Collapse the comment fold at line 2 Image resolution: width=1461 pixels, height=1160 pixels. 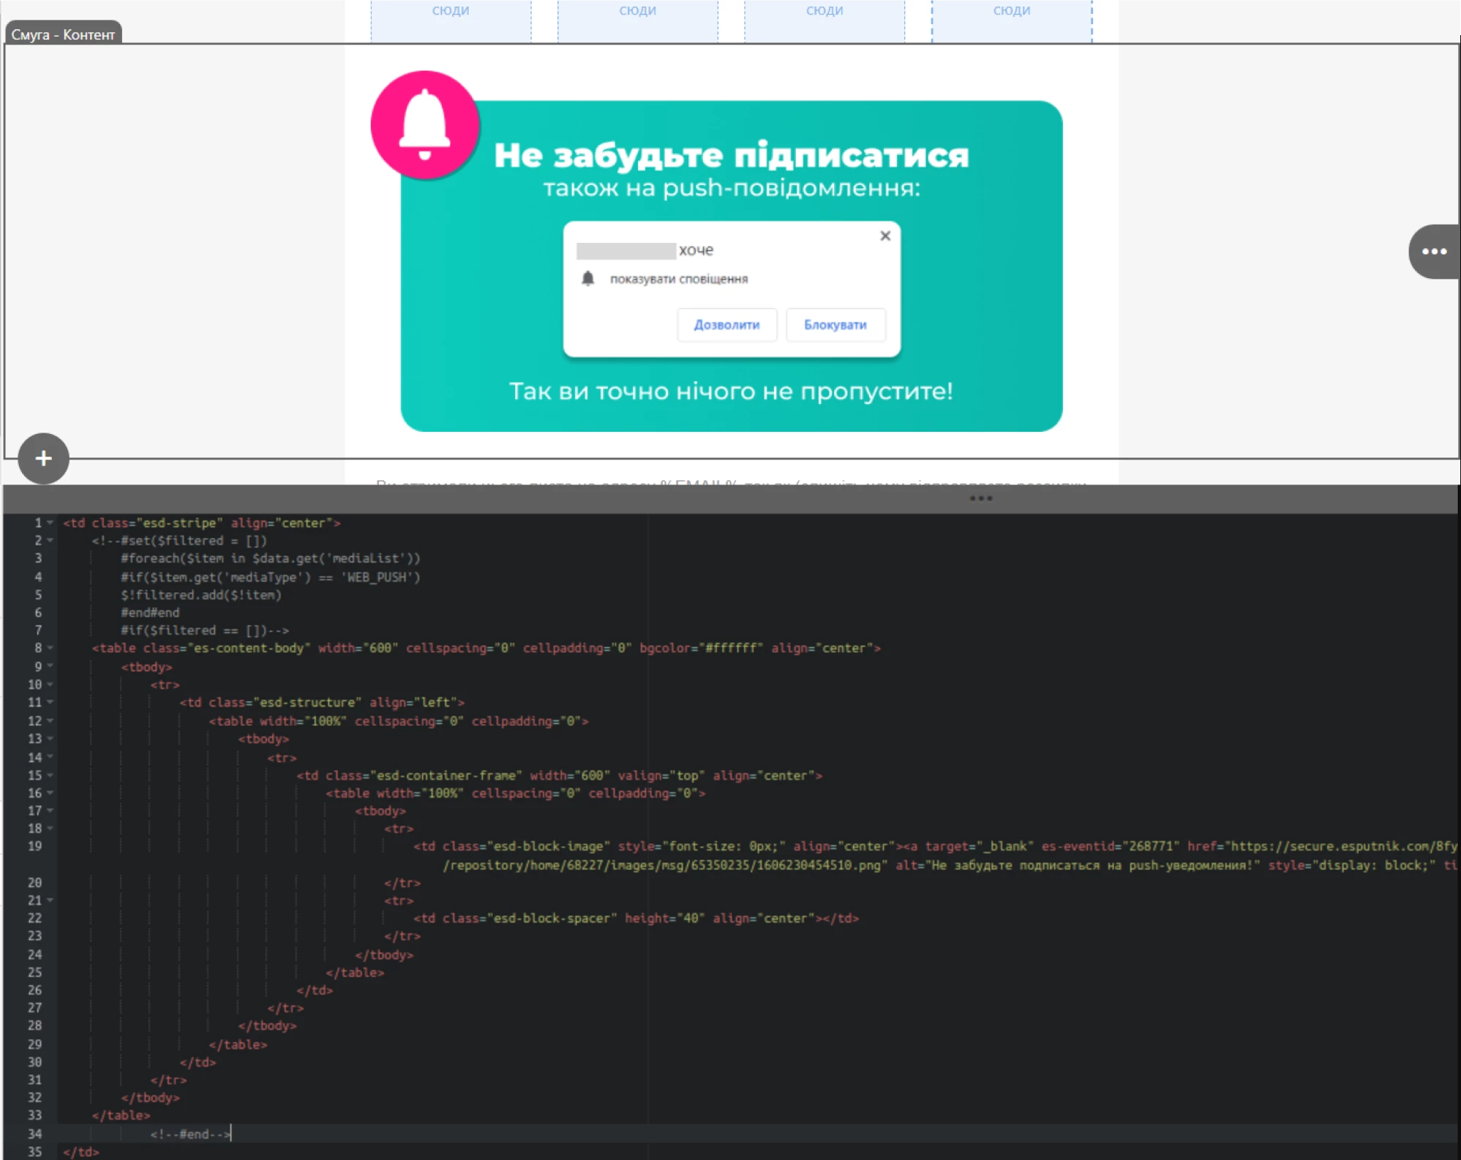pyautogui.click(x=50, y=540)
